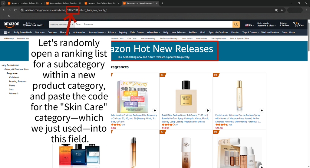
Task: Close the Amazon.com New Releases tab
Action: pos(157,3)
